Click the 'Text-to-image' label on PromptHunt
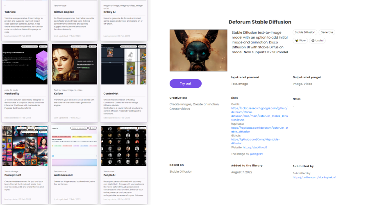 (11, 171)
